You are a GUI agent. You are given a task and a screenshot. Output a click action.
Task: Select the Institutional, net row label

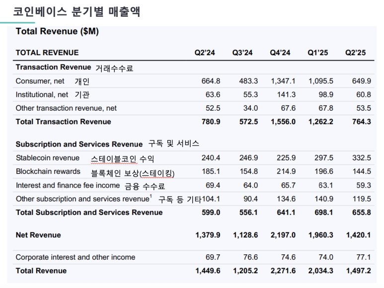point(42,94)
